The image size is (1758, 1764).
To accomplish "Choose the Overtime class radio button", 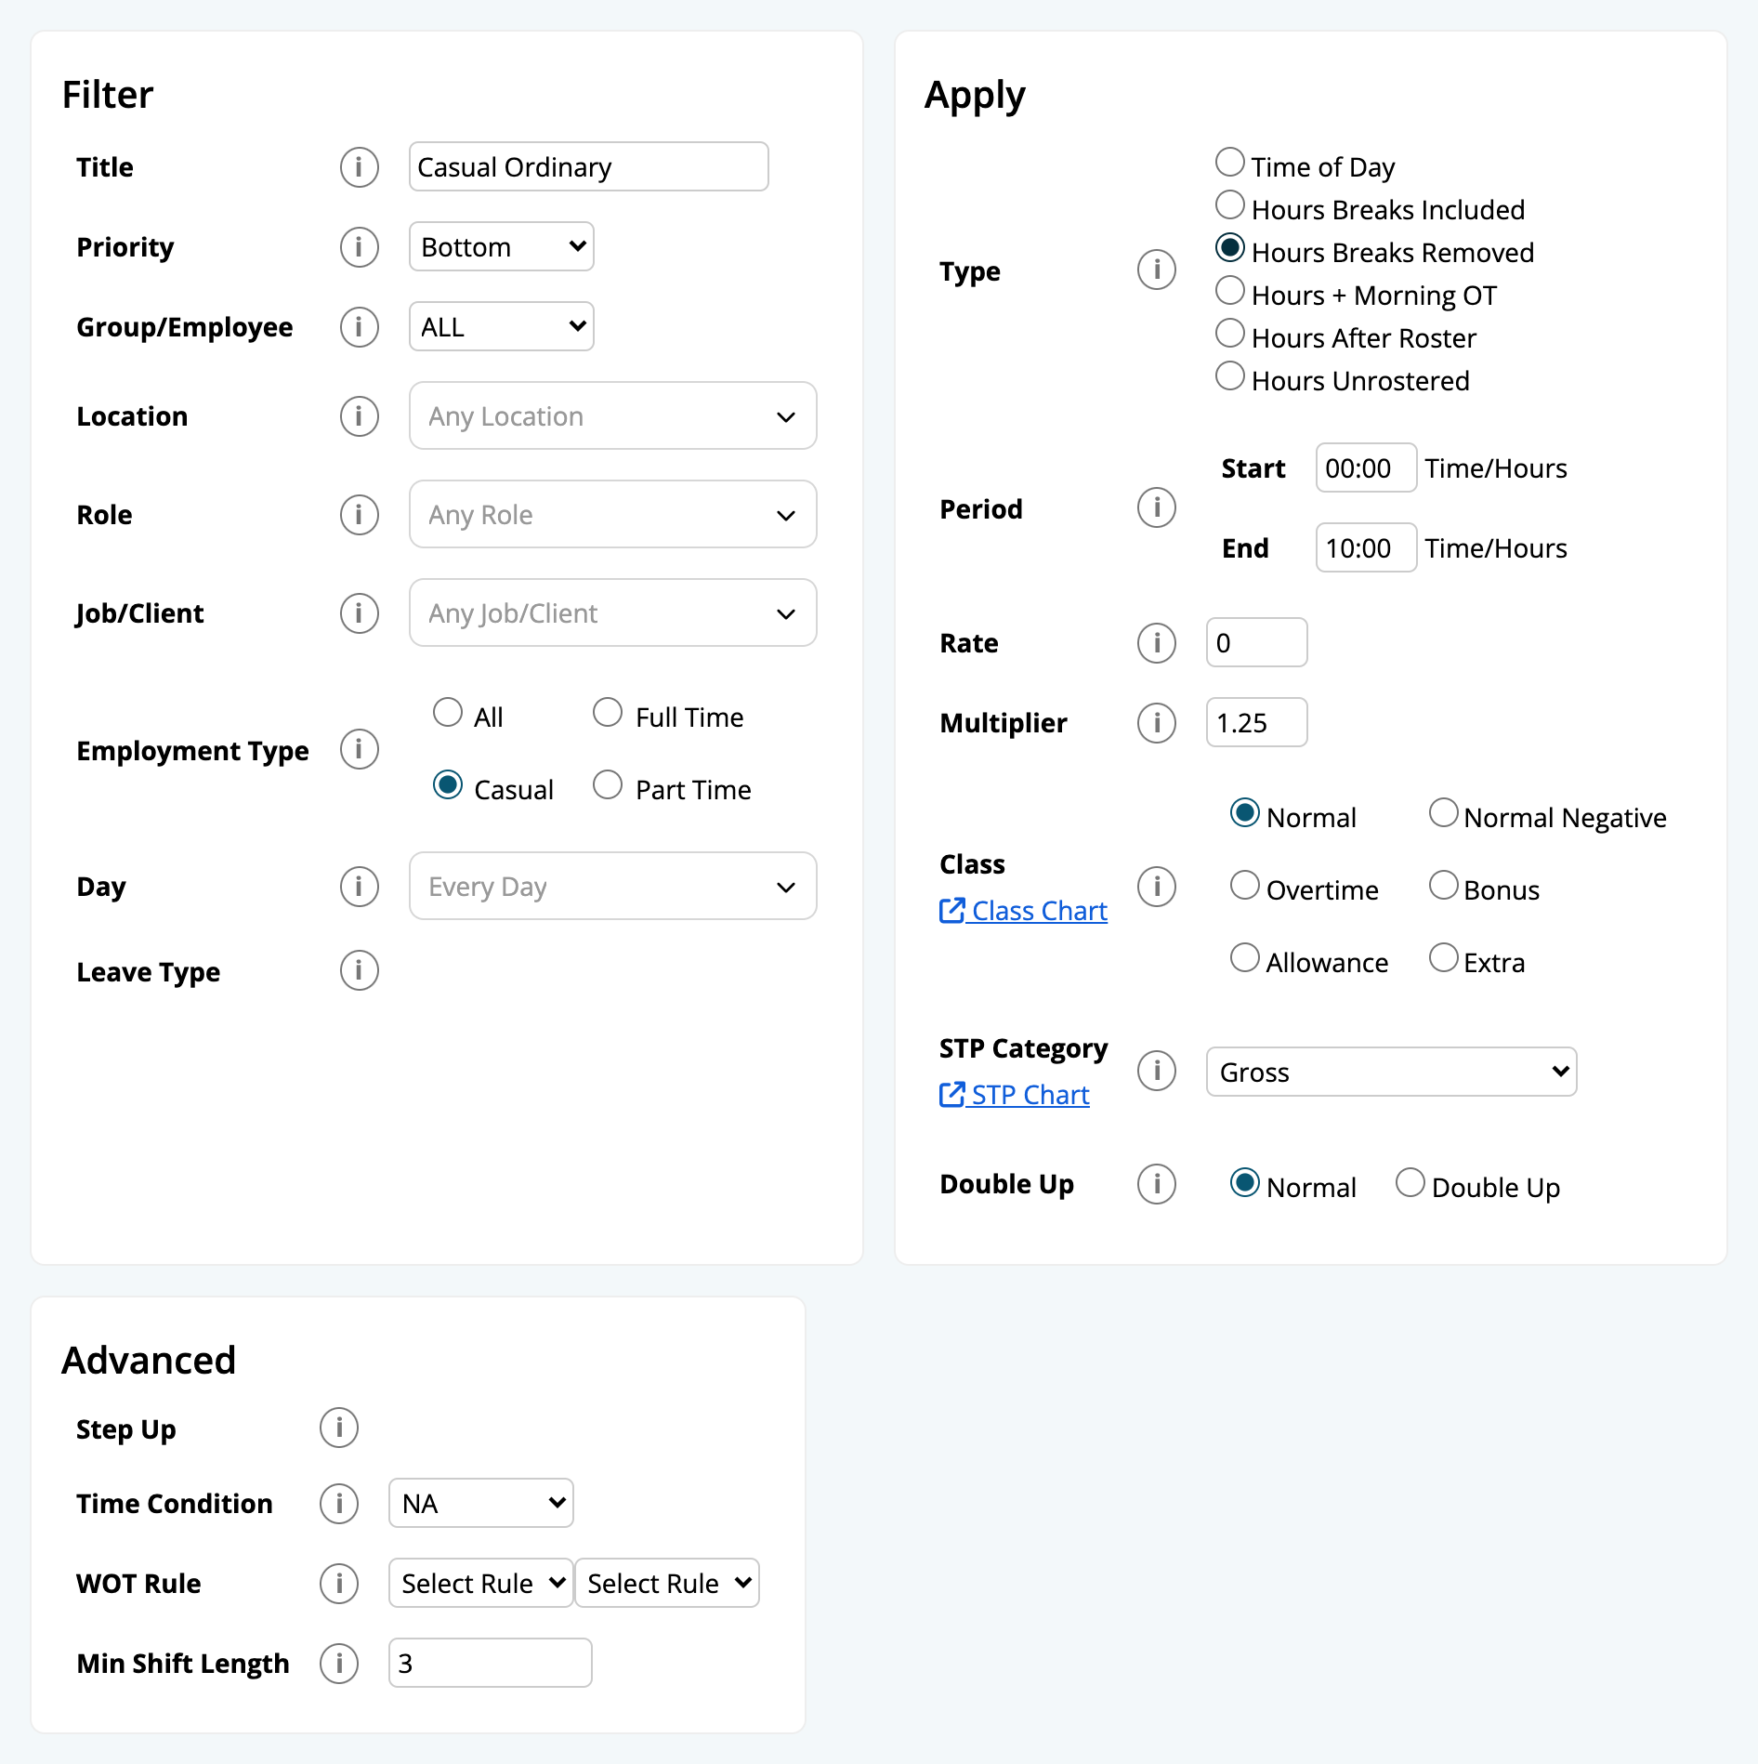I will pos(1245,886).
